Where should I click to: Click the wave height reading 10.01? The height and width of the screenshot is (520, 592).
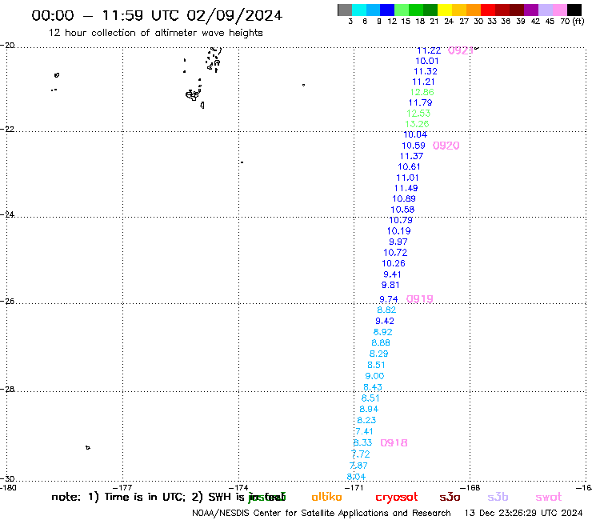click(x=427, y=61)
